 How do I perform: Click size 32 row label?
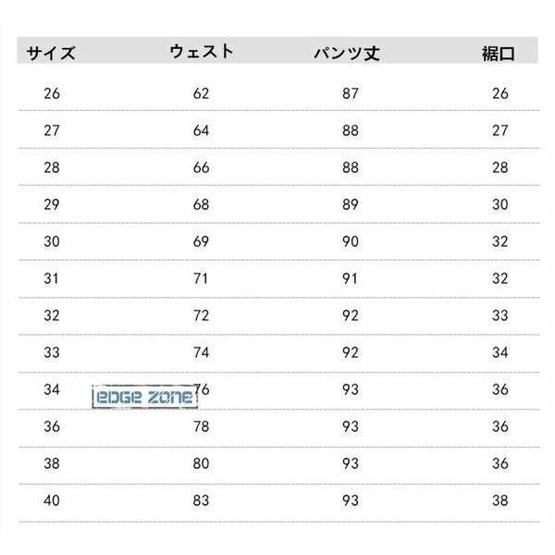[x=52, y=315]
